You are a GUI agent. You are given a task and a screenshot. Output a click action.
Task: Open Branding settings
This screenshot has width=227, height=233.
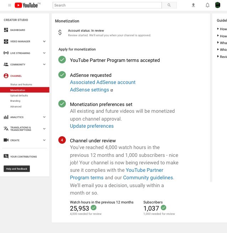point(15,101)
